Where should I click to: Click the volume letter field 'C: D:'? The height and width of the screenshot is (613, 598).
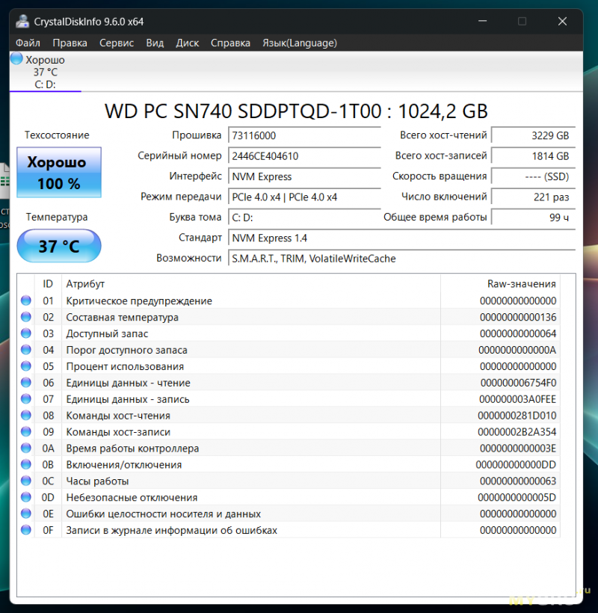(304, 218)
